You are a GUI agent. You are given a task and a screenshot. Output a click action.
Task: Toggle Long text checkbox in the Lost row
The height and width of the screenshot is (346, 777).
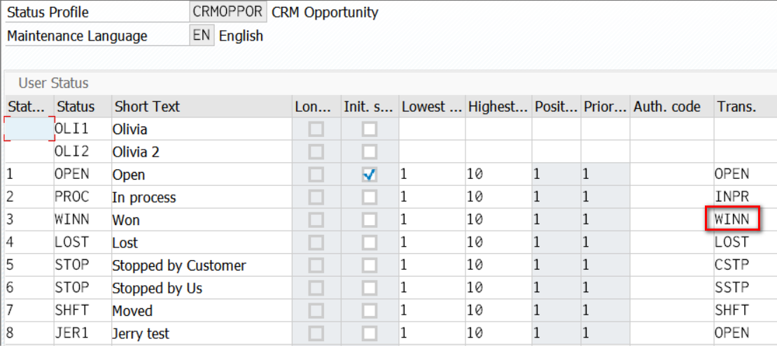(x=316, y=243)
